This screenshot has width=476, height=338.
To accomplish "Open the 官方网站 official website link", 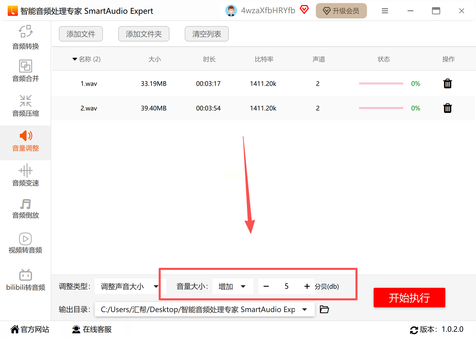I will [30, 329].
